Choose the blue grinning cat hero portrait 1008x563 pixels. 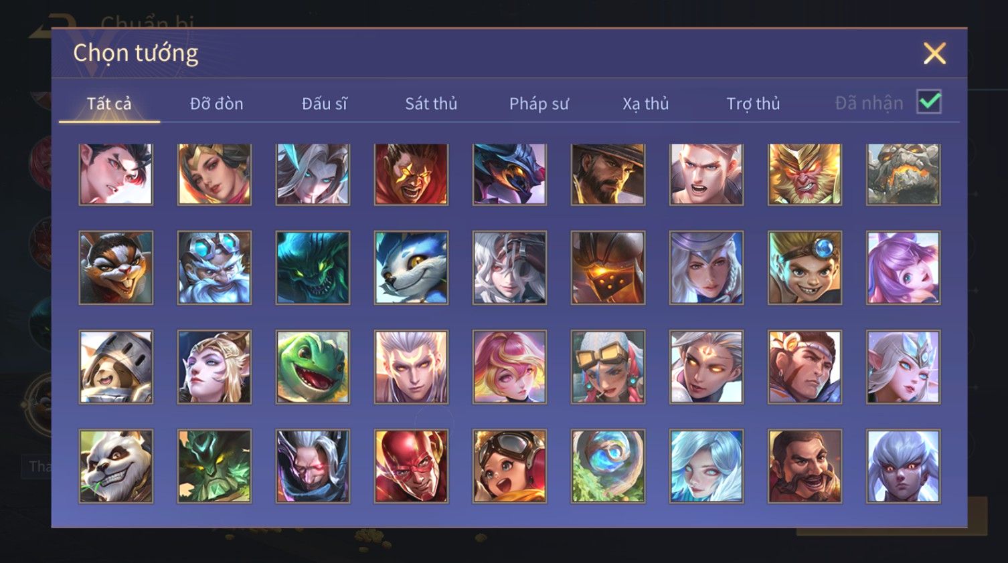[411, 268]
